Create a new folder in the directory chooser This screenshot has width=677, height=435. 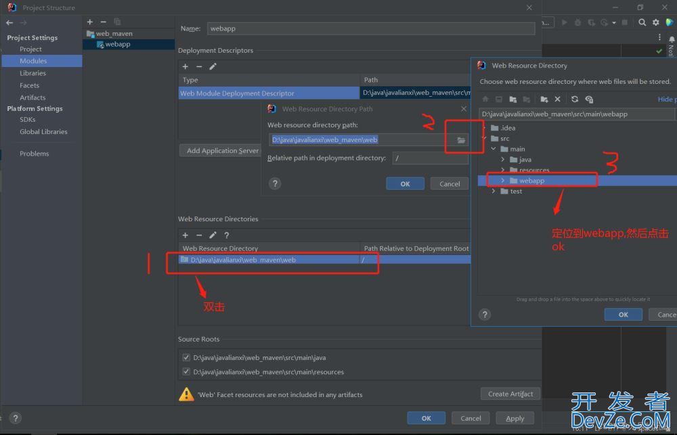[x=544, y=99]
